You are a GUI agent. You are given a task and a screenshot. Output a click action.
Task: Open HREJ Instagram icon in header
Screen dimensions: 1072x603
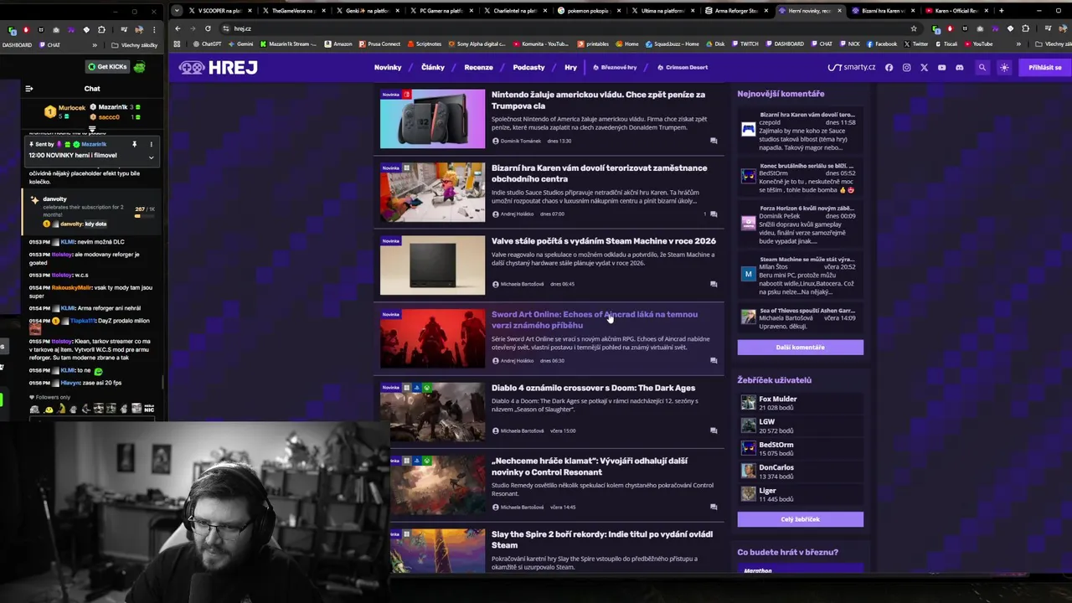[906, 67]
